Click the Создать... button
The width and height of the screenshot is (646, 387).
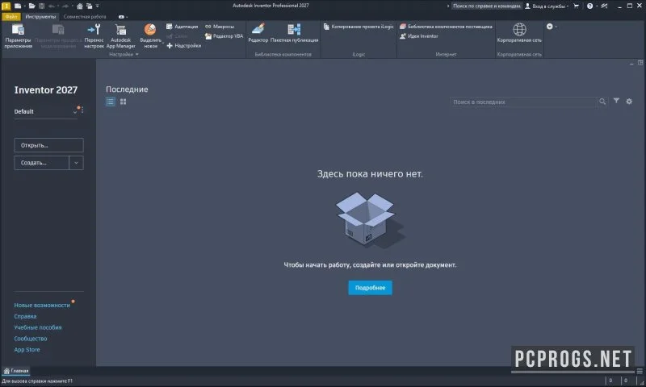[x=42, y=163]
